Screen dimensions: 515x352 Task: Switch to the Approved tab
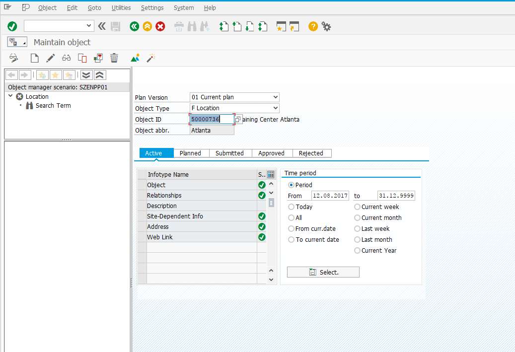(272, 153)
